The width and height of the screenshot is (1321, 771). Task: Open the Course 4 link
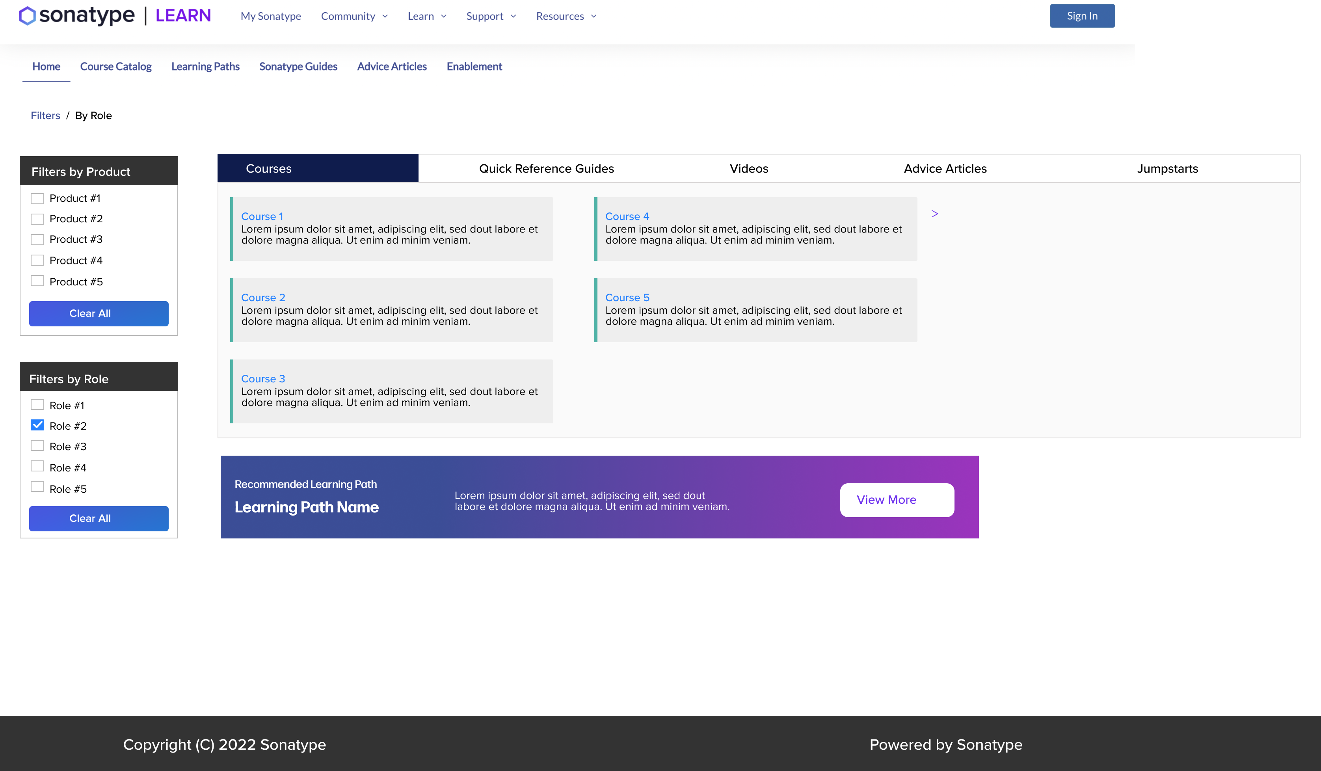click(627, 216)
